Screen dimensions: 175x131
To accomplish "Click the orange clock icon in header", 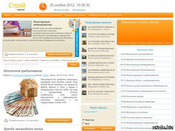I will coord(43,7).
